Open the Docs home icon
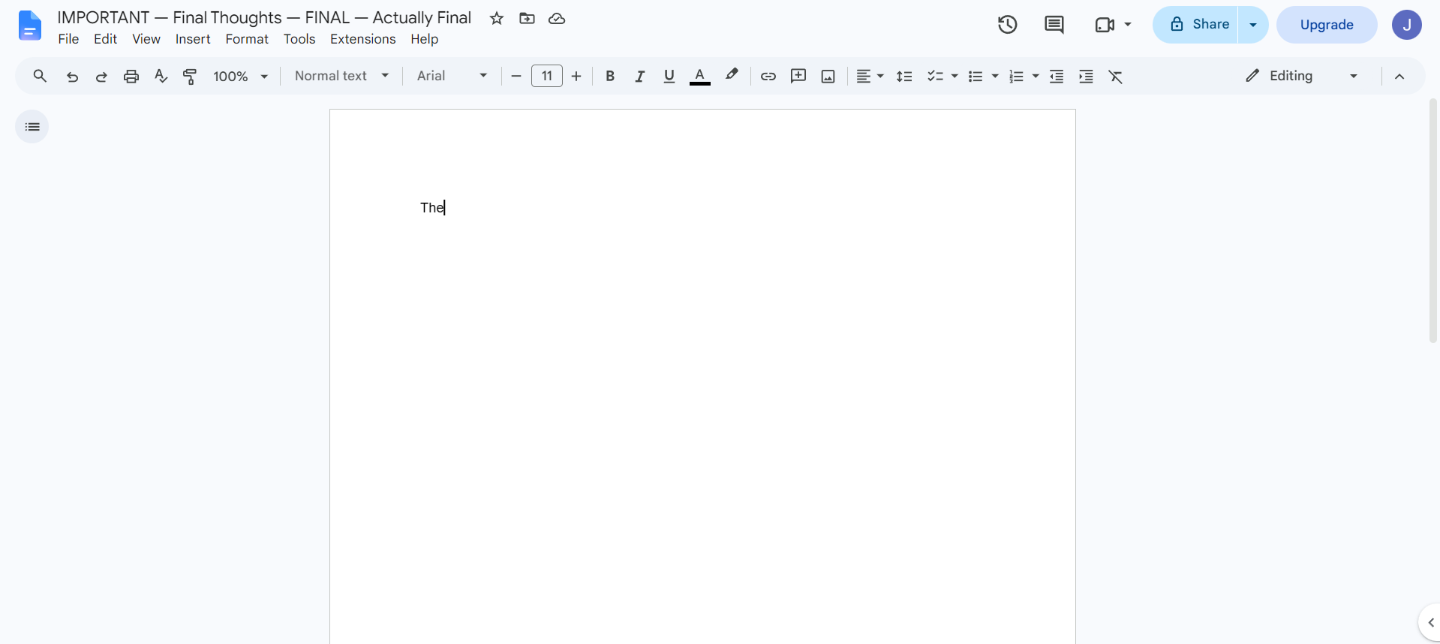The height and width of the screenshot is (644, 1440). [x=29, y=26]
